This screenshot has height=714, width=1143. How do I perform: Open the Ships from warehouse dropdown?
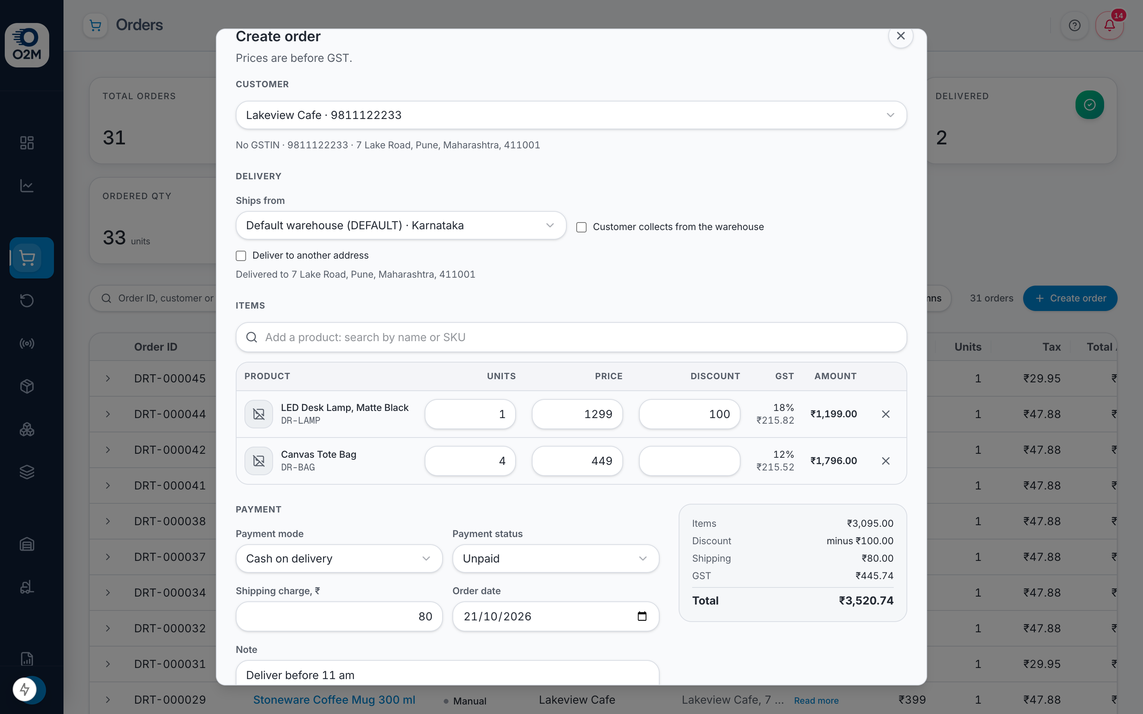pyautogui.click(x=401, y=225)
